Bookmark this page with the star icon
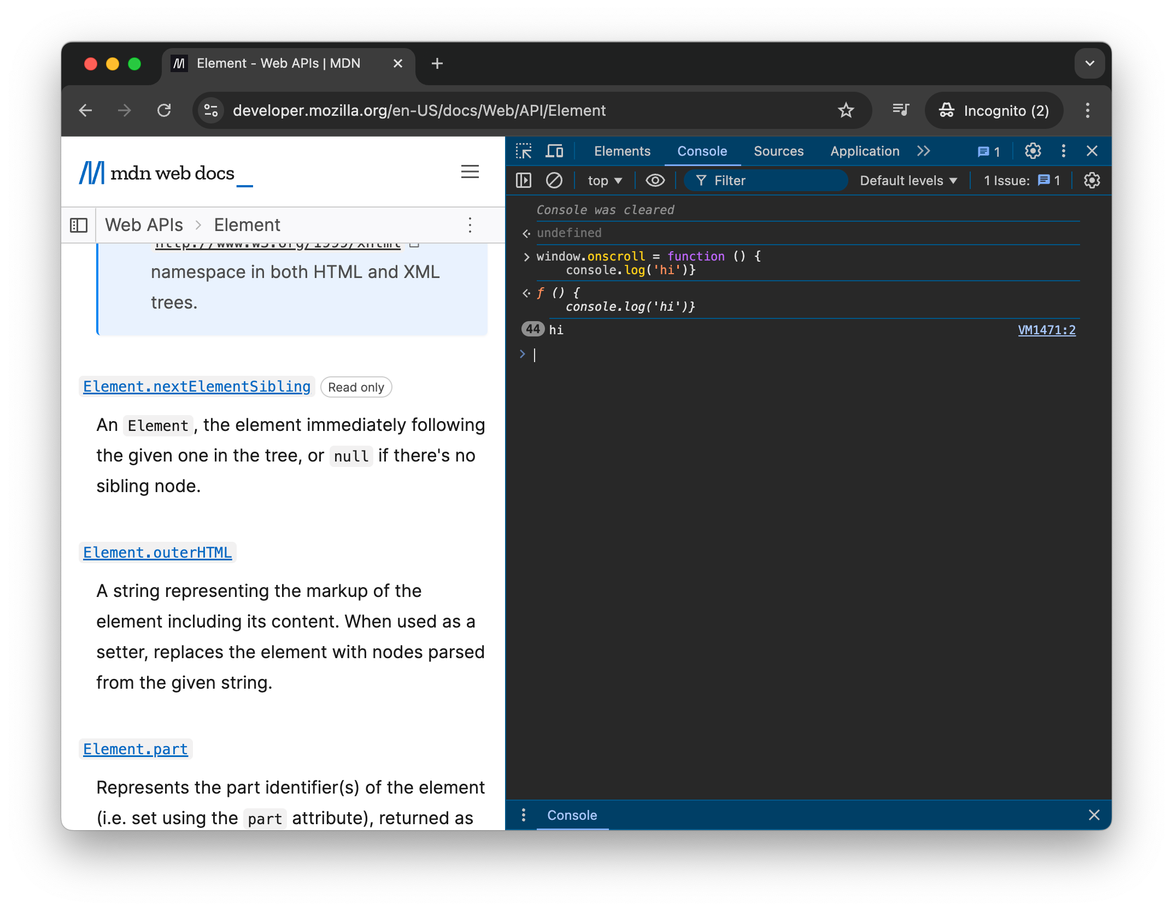 click(846, 111)
